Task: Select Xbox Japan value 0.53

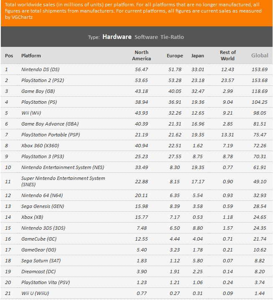Action: [x=198, y=217]
